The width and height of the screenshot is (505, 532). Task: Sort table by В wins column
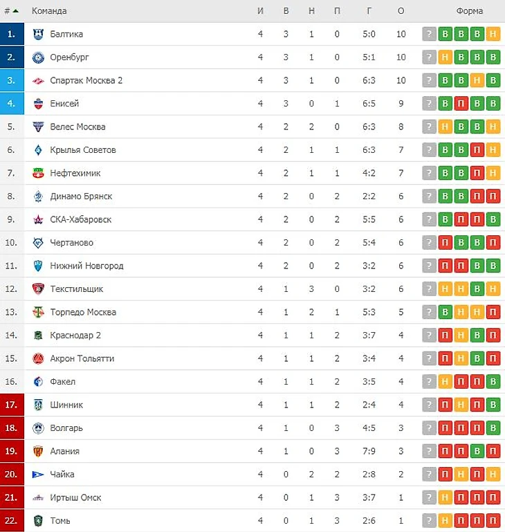286,11
